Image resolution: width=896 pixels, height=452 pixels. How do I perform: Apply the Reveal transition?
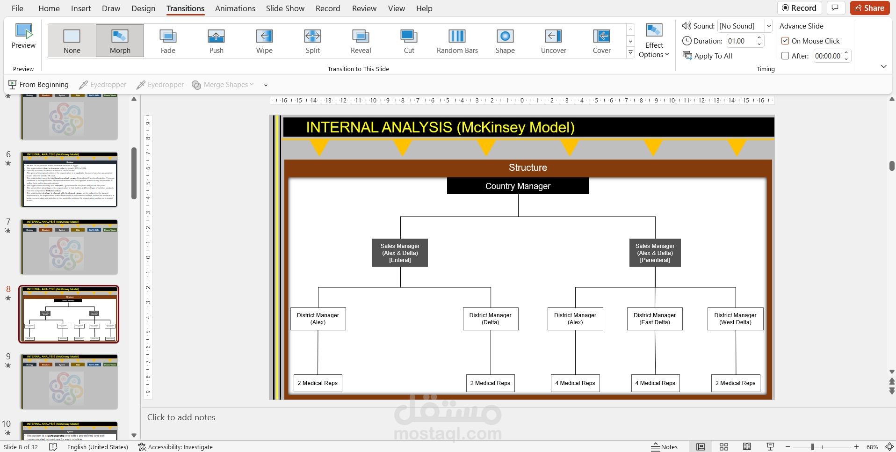[x=361, y=41]
